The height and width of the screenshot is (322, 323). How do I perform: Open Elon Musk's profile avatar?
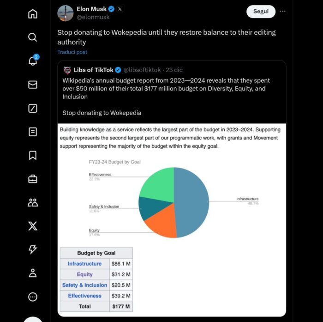tap(66, 13)
